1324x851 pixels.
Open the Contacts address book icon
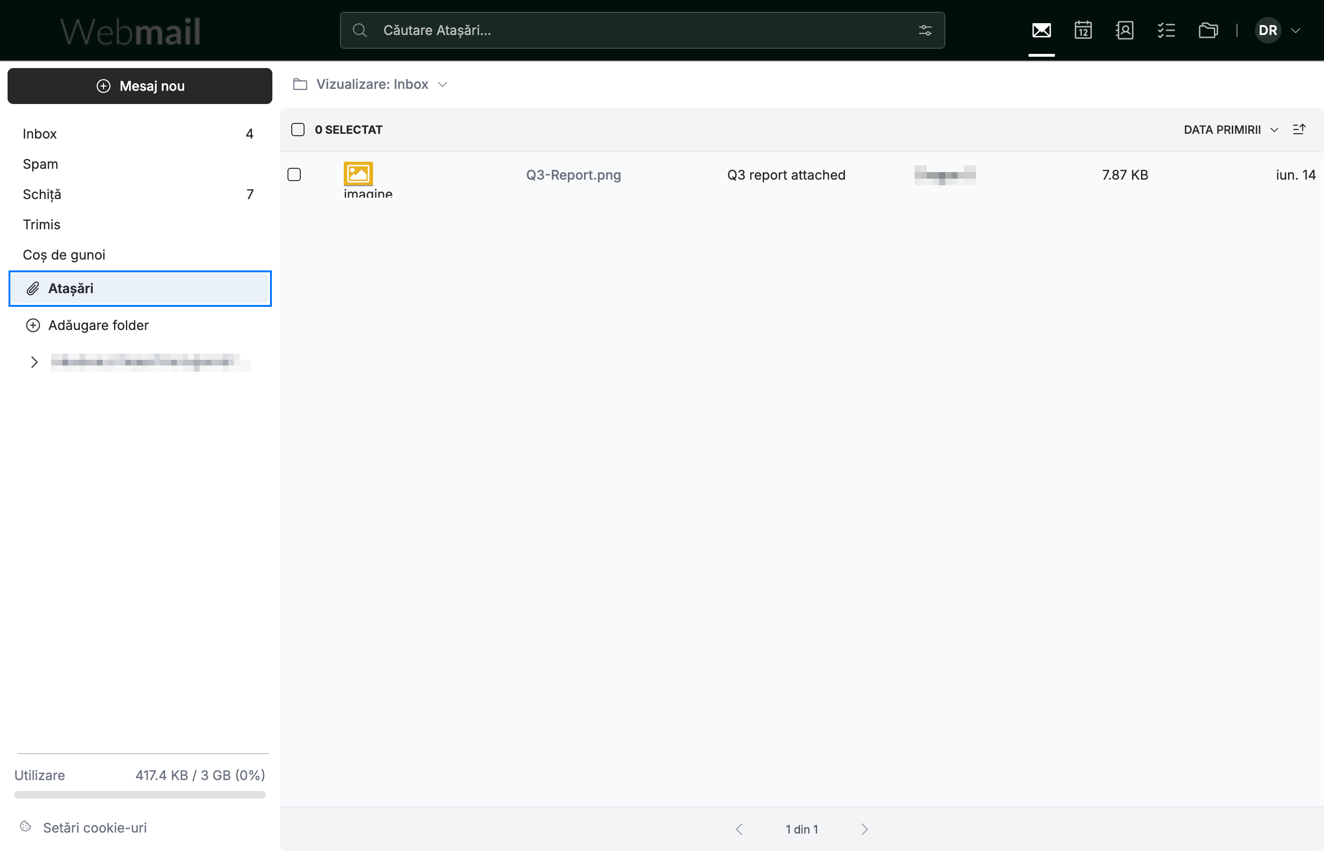(x=1124, y=30)
